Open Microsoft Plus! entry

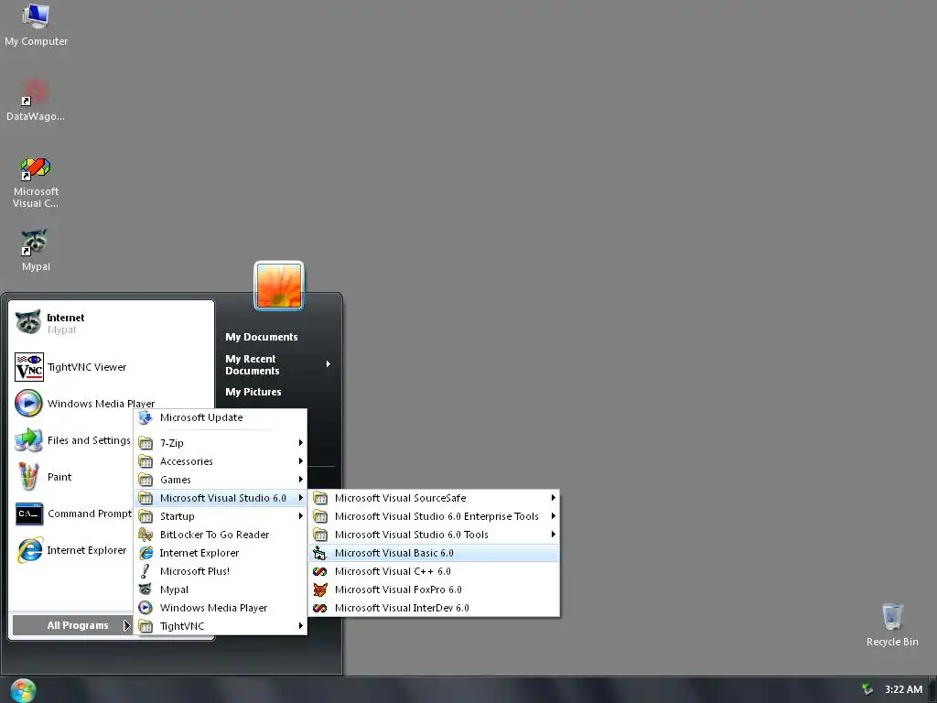pyautogui.click(x=220, y=571)
